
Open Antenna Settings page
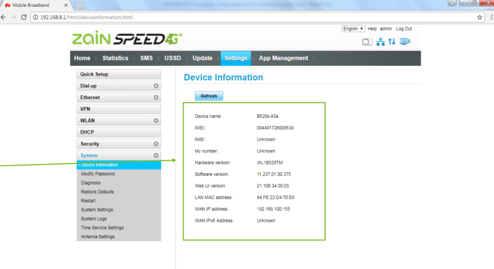pos(98,237)
